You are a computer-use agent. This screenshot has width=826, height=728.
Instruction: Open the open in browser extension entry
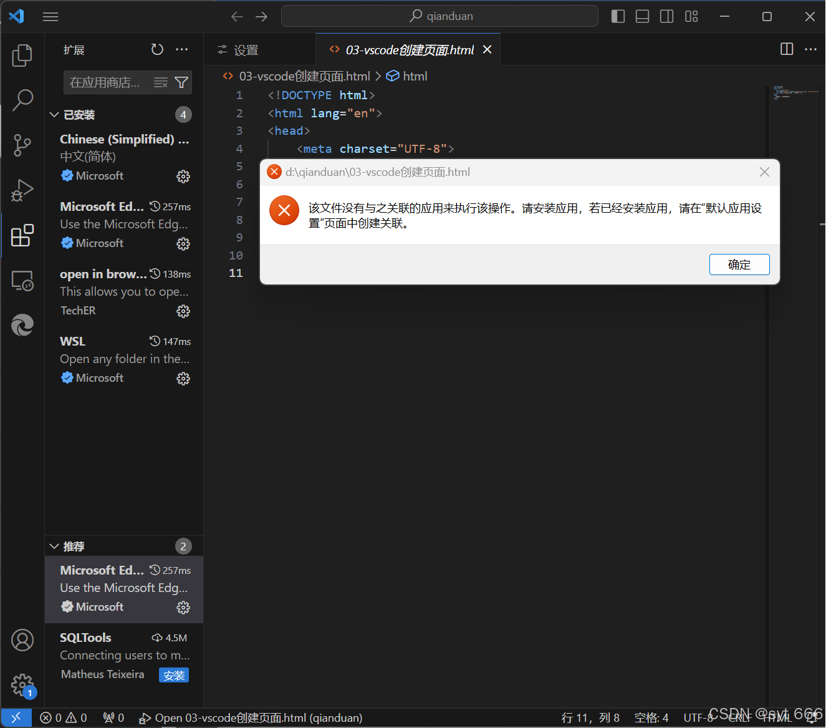[x=124, y=292]
